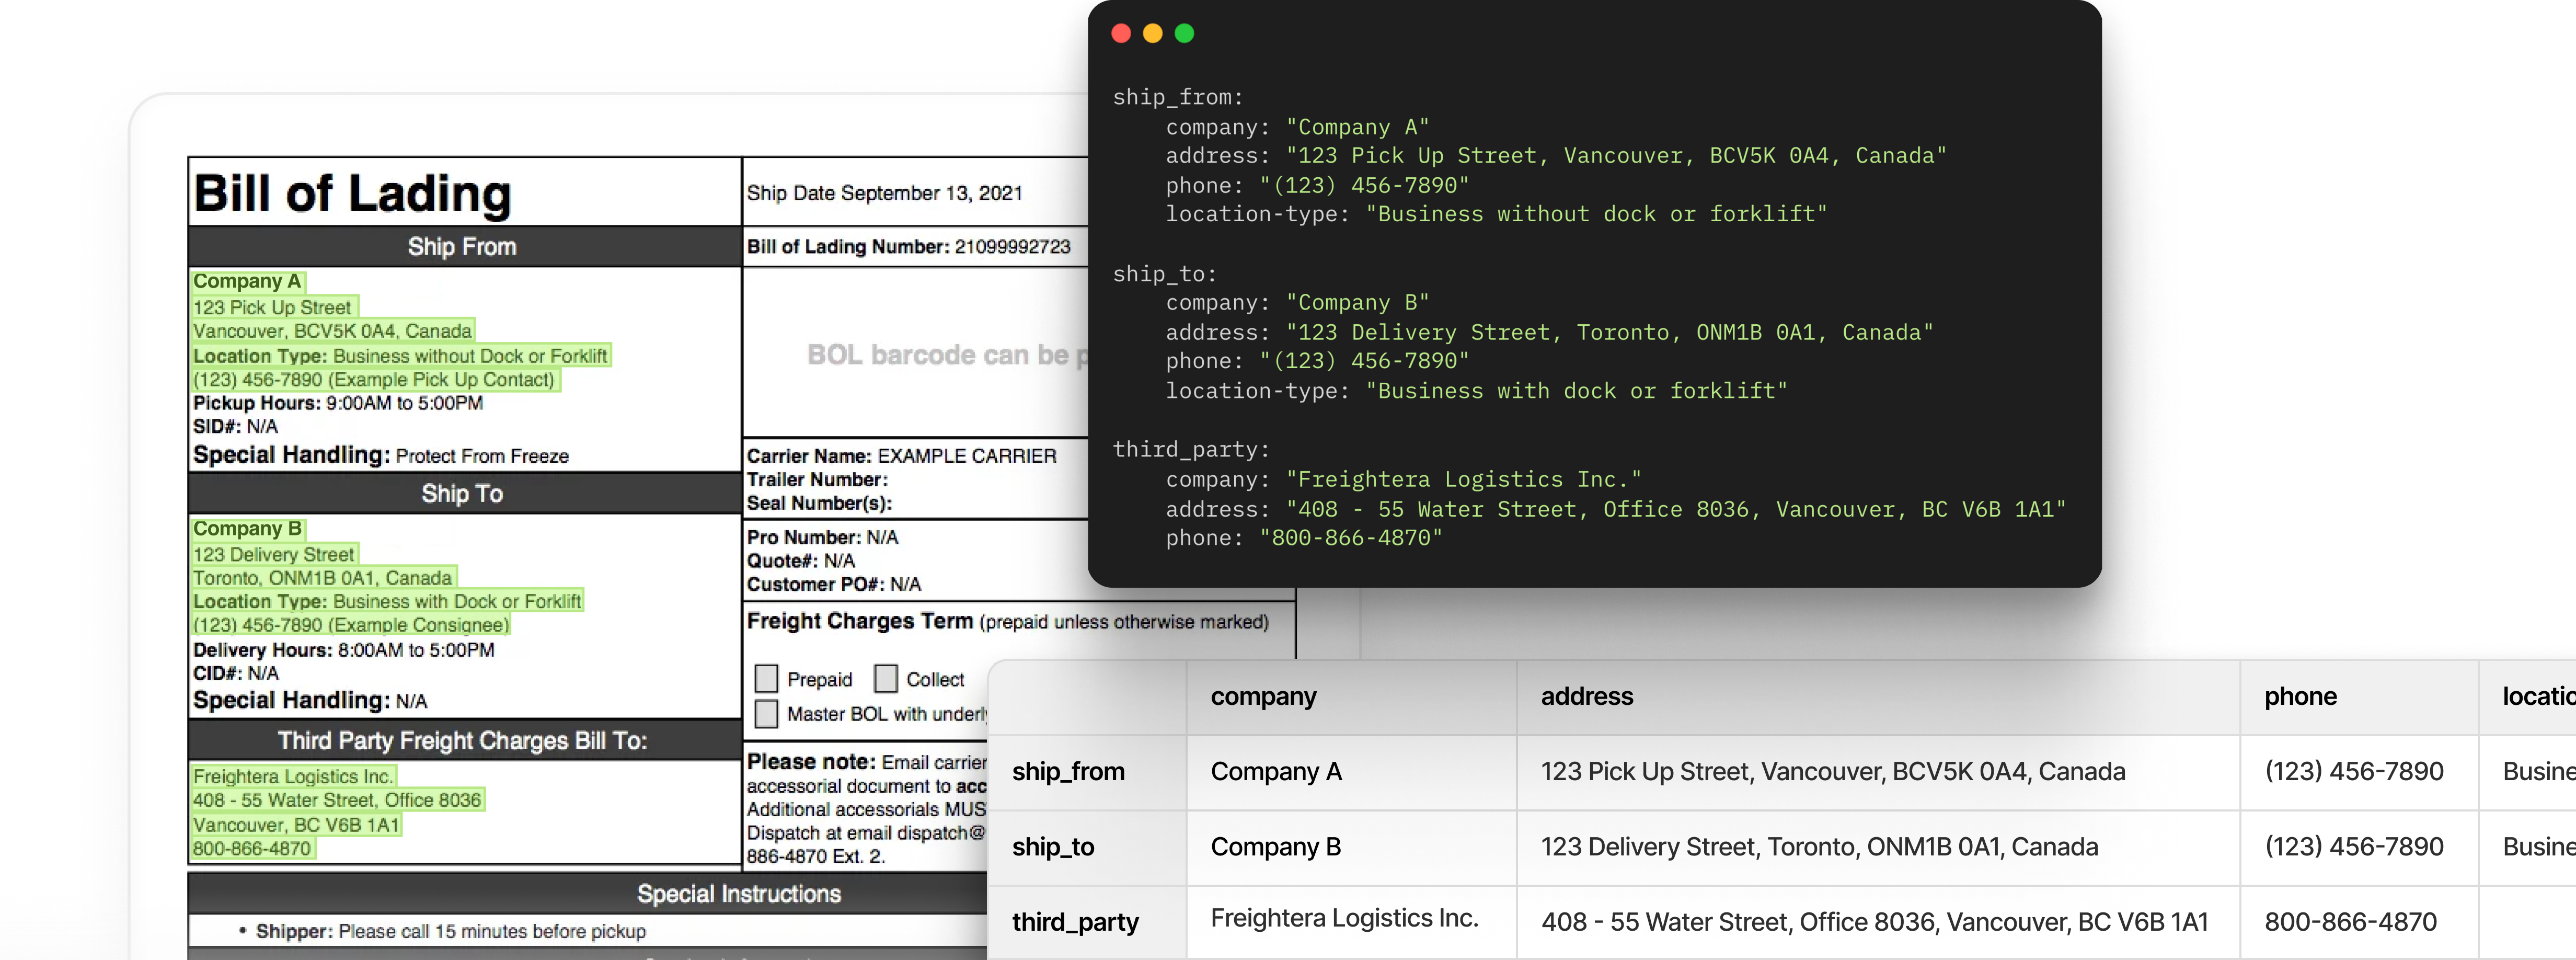Viewport: 2576px width, 960px height.
Task: Click highlighted Company A field on document
Action: click(x=247, y=282)
